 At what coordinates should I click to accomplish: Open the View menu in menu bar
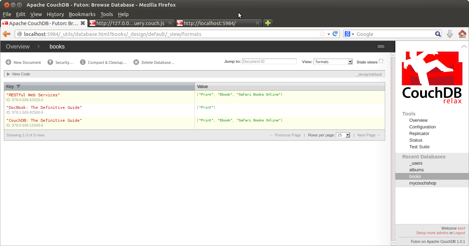point(36,14)
